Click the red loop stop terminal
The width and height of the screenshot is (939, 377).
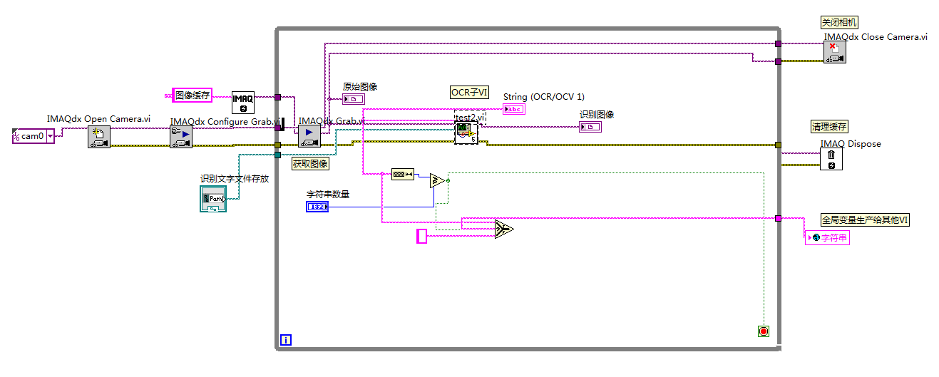click(x=764, y=331)
